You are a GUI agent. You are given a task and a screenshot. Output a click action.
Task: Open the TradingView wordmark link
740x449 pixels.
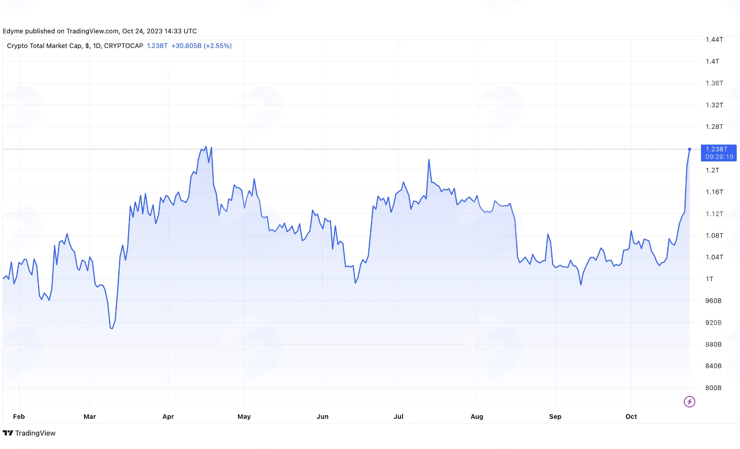35,433
